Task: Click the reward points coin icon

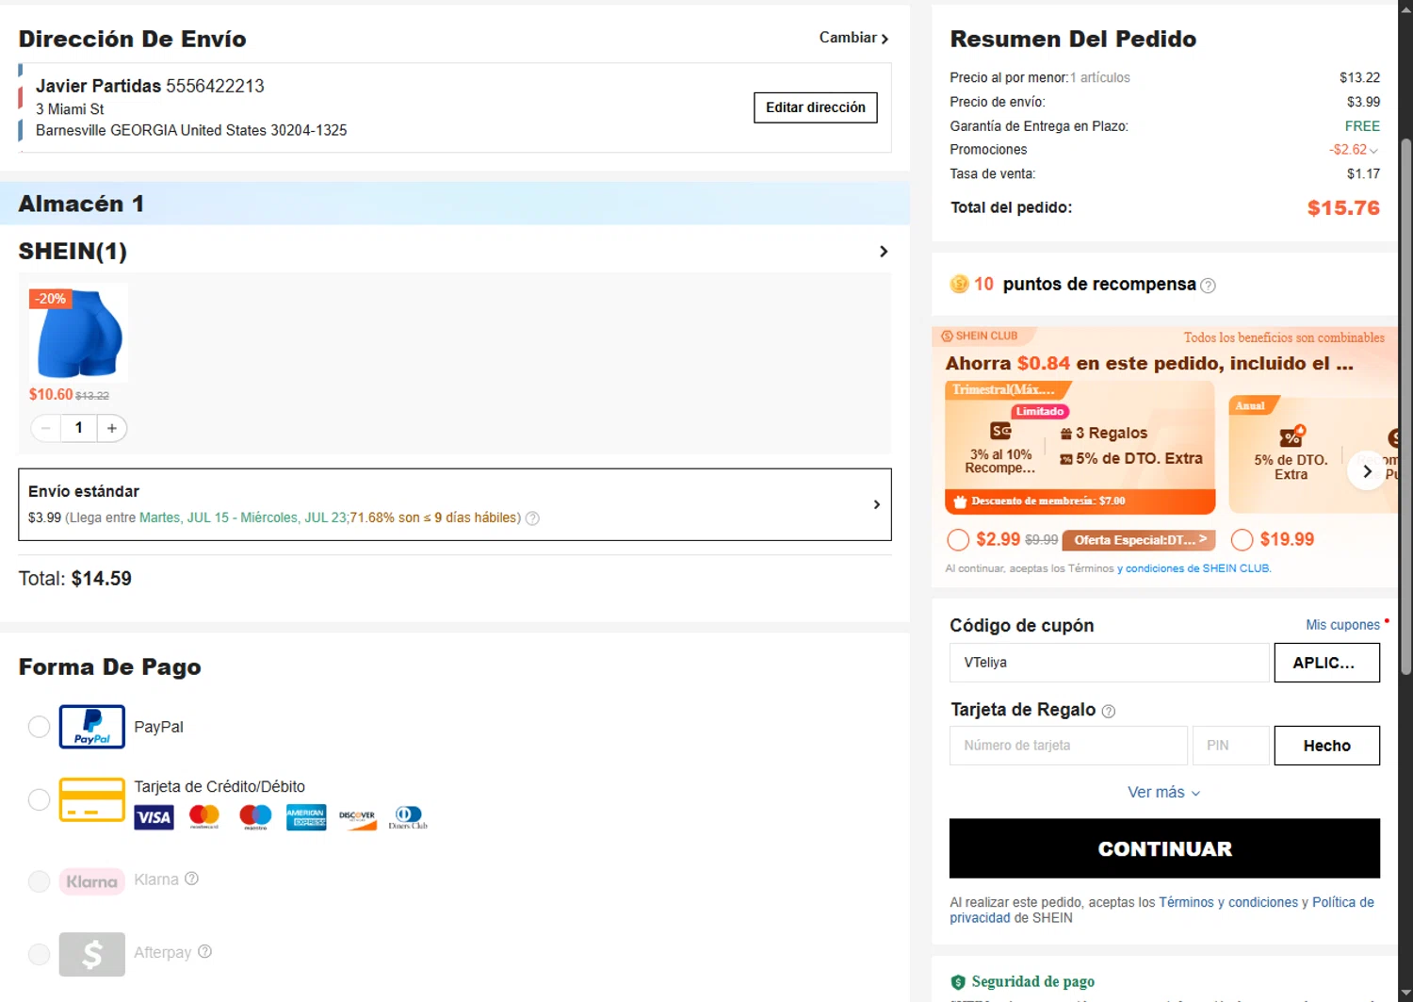Action: coord(959,284)
